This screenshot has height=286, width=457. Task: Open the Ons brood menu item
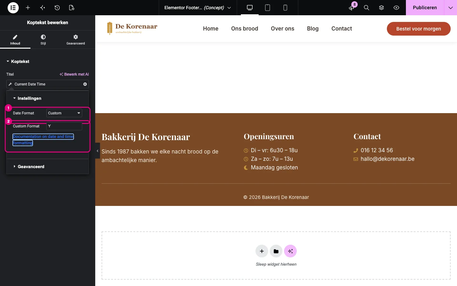click(x=245, y=29)
